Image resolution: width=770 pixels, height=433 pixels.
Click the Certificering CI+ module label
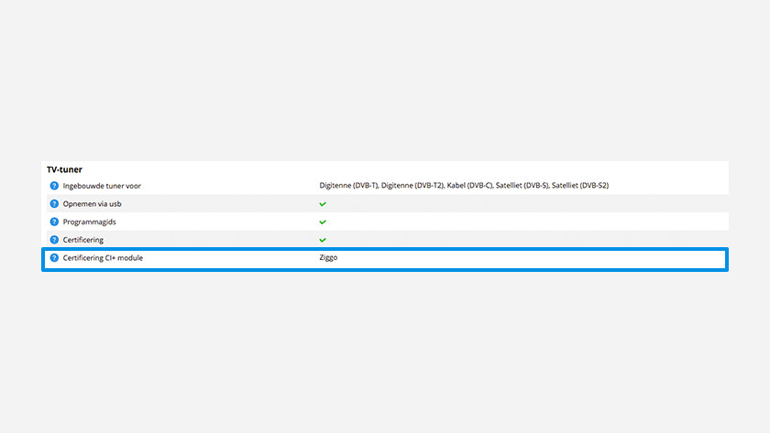[103, 258]
